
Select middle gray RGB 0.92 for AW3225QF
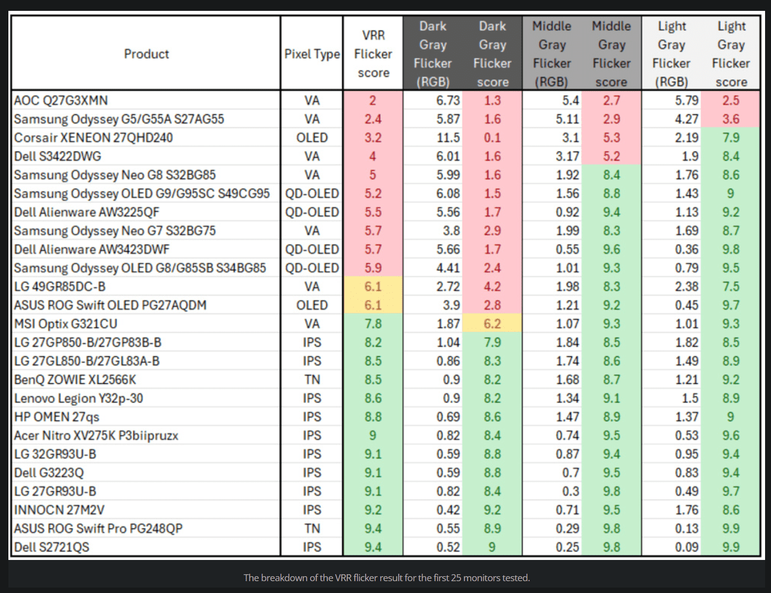point(552,212)
